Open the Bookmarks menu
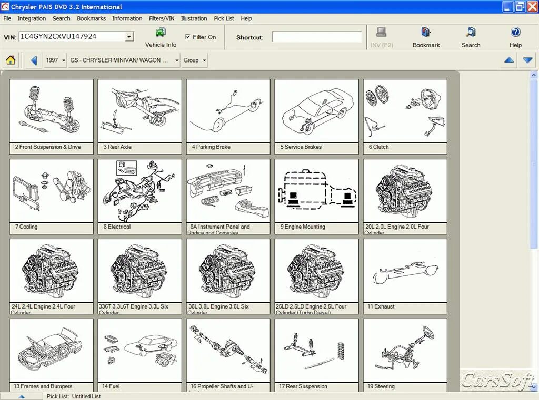This screenshot has width=539, height=400. (91, 18)
